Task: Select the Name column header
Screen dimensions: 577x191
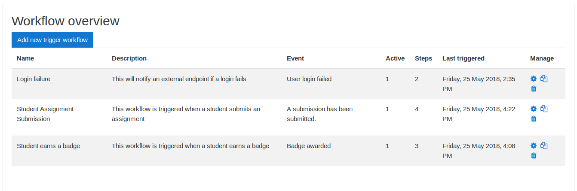Action: pyautogui.click(x=25, y=58)
